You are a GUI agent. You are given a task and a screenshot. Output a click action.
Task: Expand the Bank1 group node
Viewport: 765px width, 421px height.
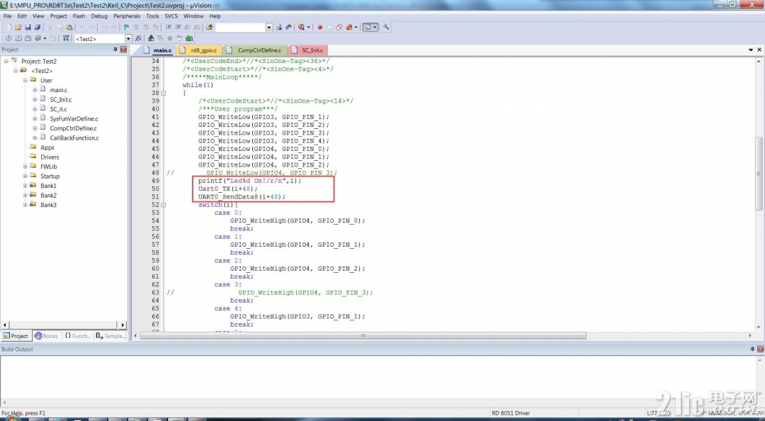[x=25, y=186]
